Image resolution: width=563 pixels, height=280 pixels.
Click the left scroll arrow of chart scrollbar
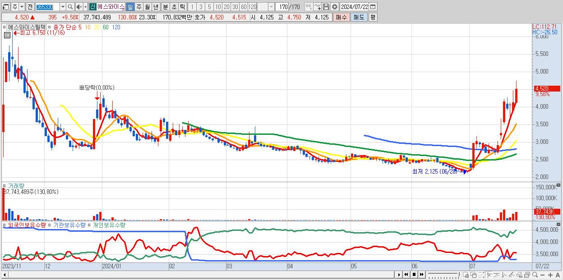click(x=5, y=274)
